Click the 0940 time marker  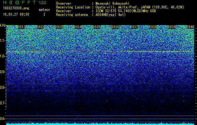pos(190,27)
